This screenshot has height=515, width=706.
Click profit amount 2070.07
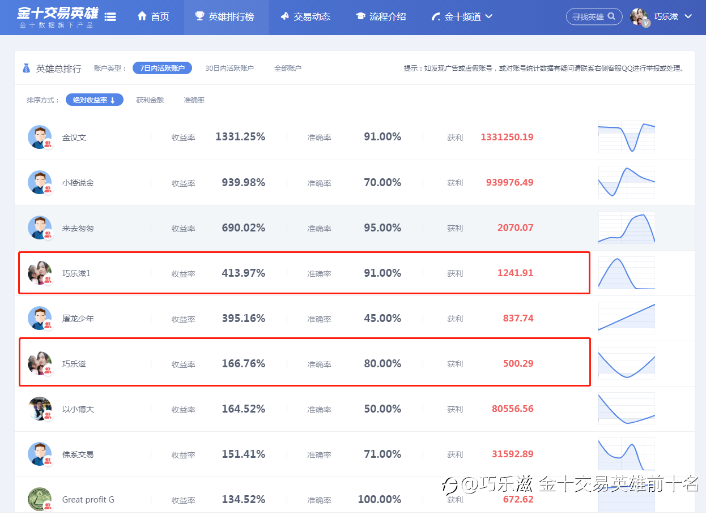pyautogui.click(x=516, y=228)
